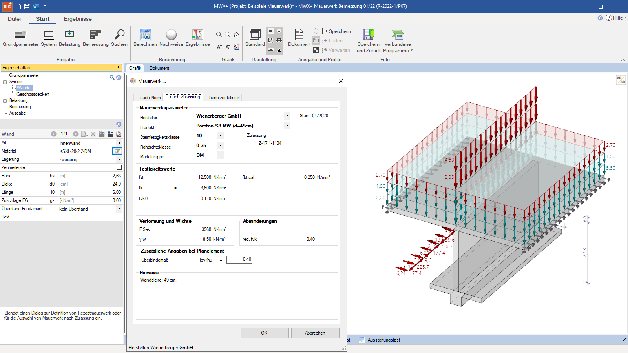Increase graphic font size A+
Viewport: 628px width, 353px height.
(x=219, y=47)
